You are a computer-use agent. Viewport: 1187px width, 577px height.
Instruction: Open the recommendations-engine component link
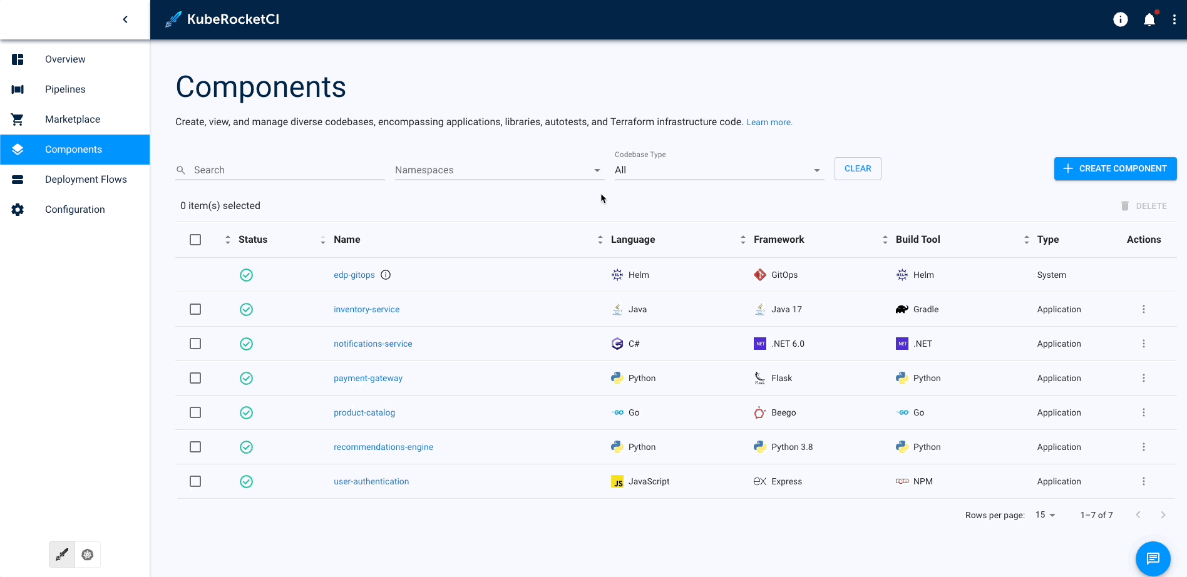(x=383, y=447)
